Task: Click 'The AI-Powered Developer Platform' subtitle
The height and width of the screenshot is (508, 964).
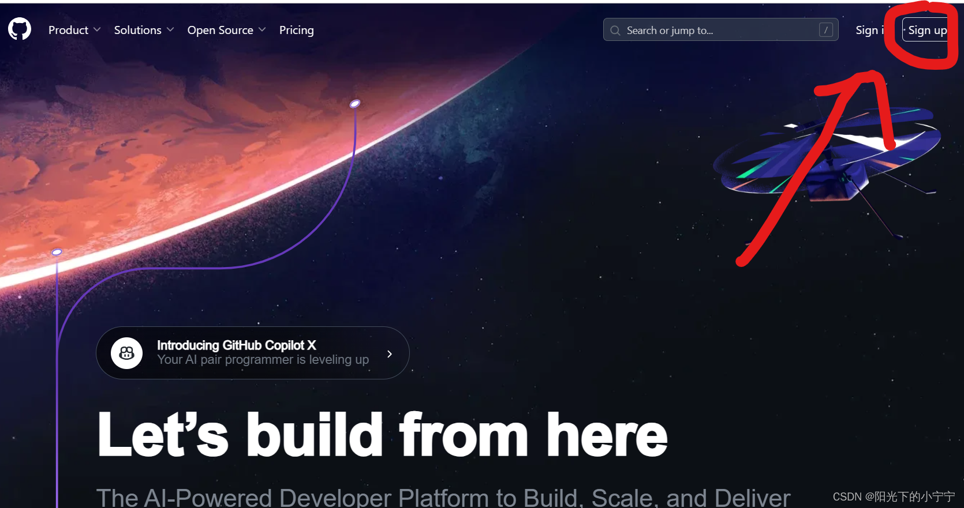Action: (x=443, y=498)
